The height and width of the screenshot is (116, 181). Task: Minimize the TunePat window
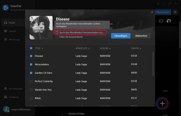coord(164,3)
